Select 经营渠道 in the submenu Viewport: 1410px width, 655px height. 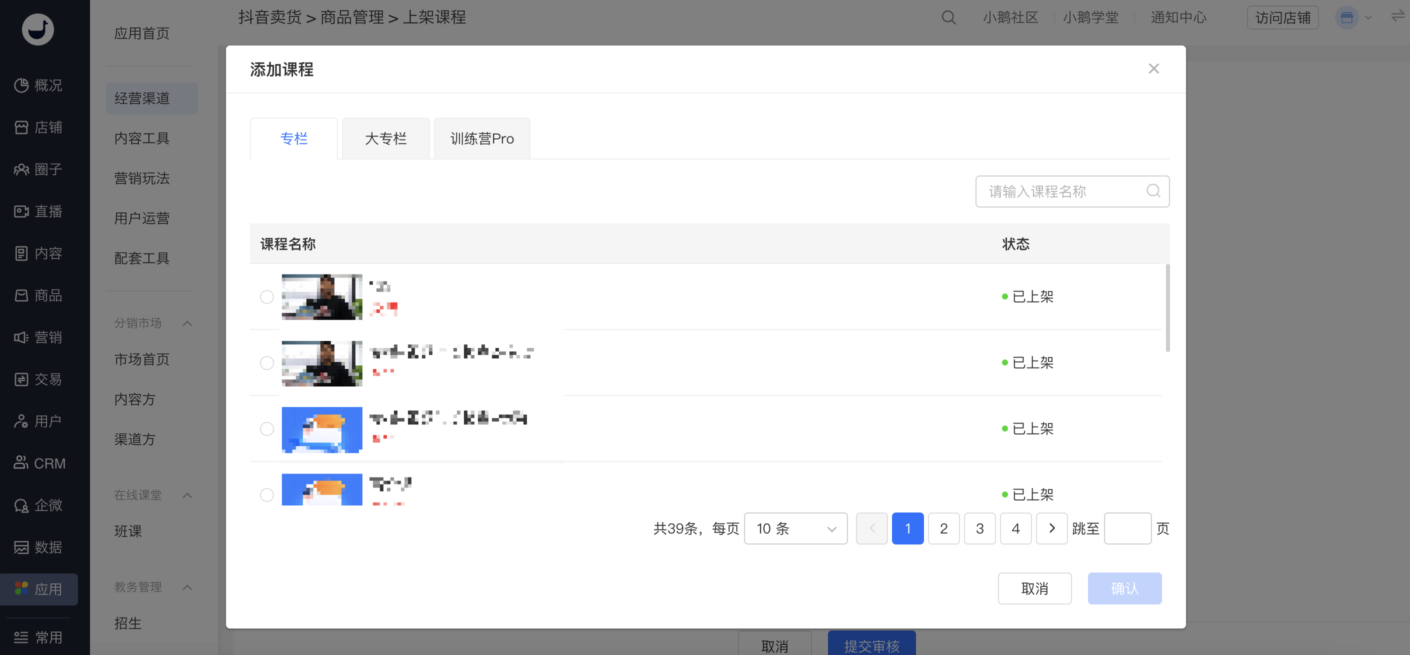click(151, 98)
